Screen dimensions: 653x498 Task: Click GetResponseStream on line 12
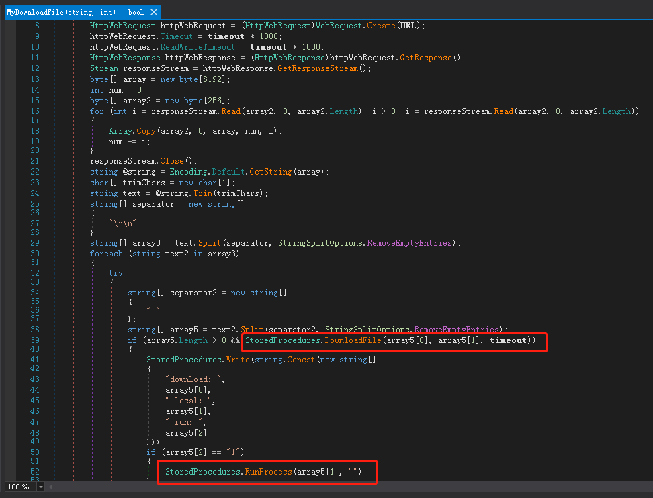(x=317, y=68)
